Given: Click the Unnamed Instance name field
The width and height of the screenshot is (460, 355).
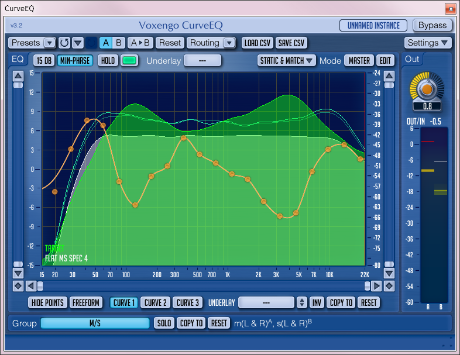Looking at the screenshot, I should coord(373,26).
